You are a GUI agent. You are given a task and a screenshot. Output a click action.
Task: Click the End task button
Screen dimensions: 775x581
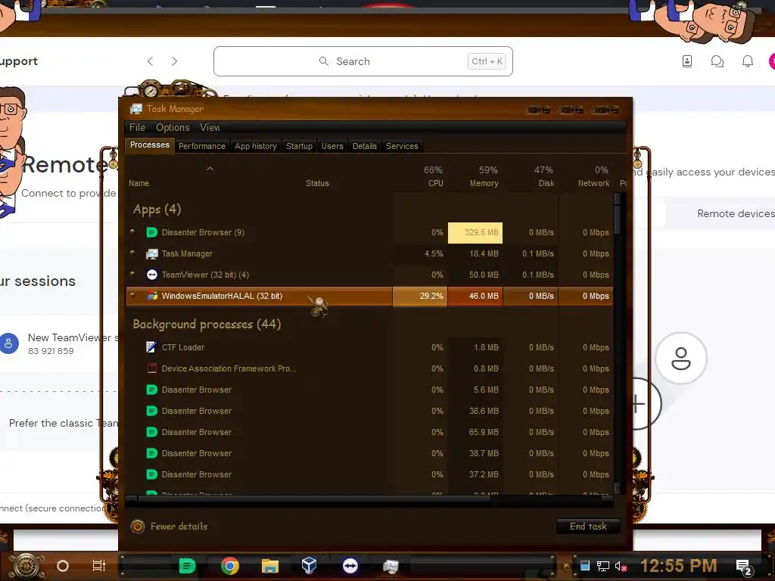[588, 527]
